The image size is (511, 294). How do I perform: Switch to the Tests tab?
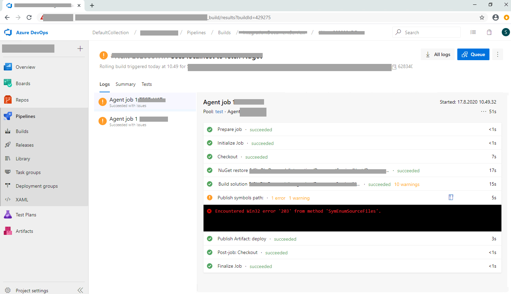click(147, 84)
